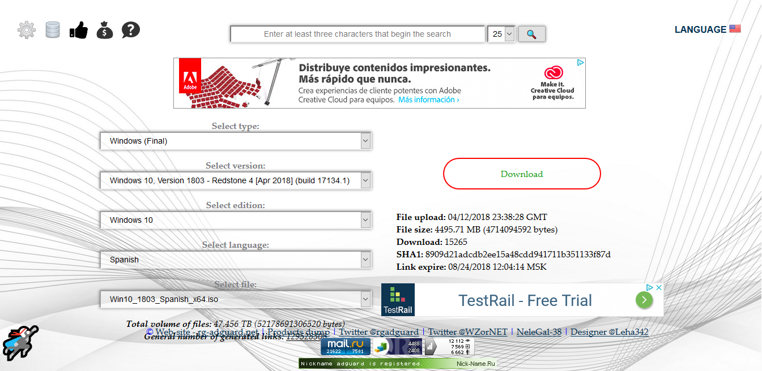Open the Select type dropdown
This screenshot has width=762, height=371.
pyautogui.click(x=236, y=141)
